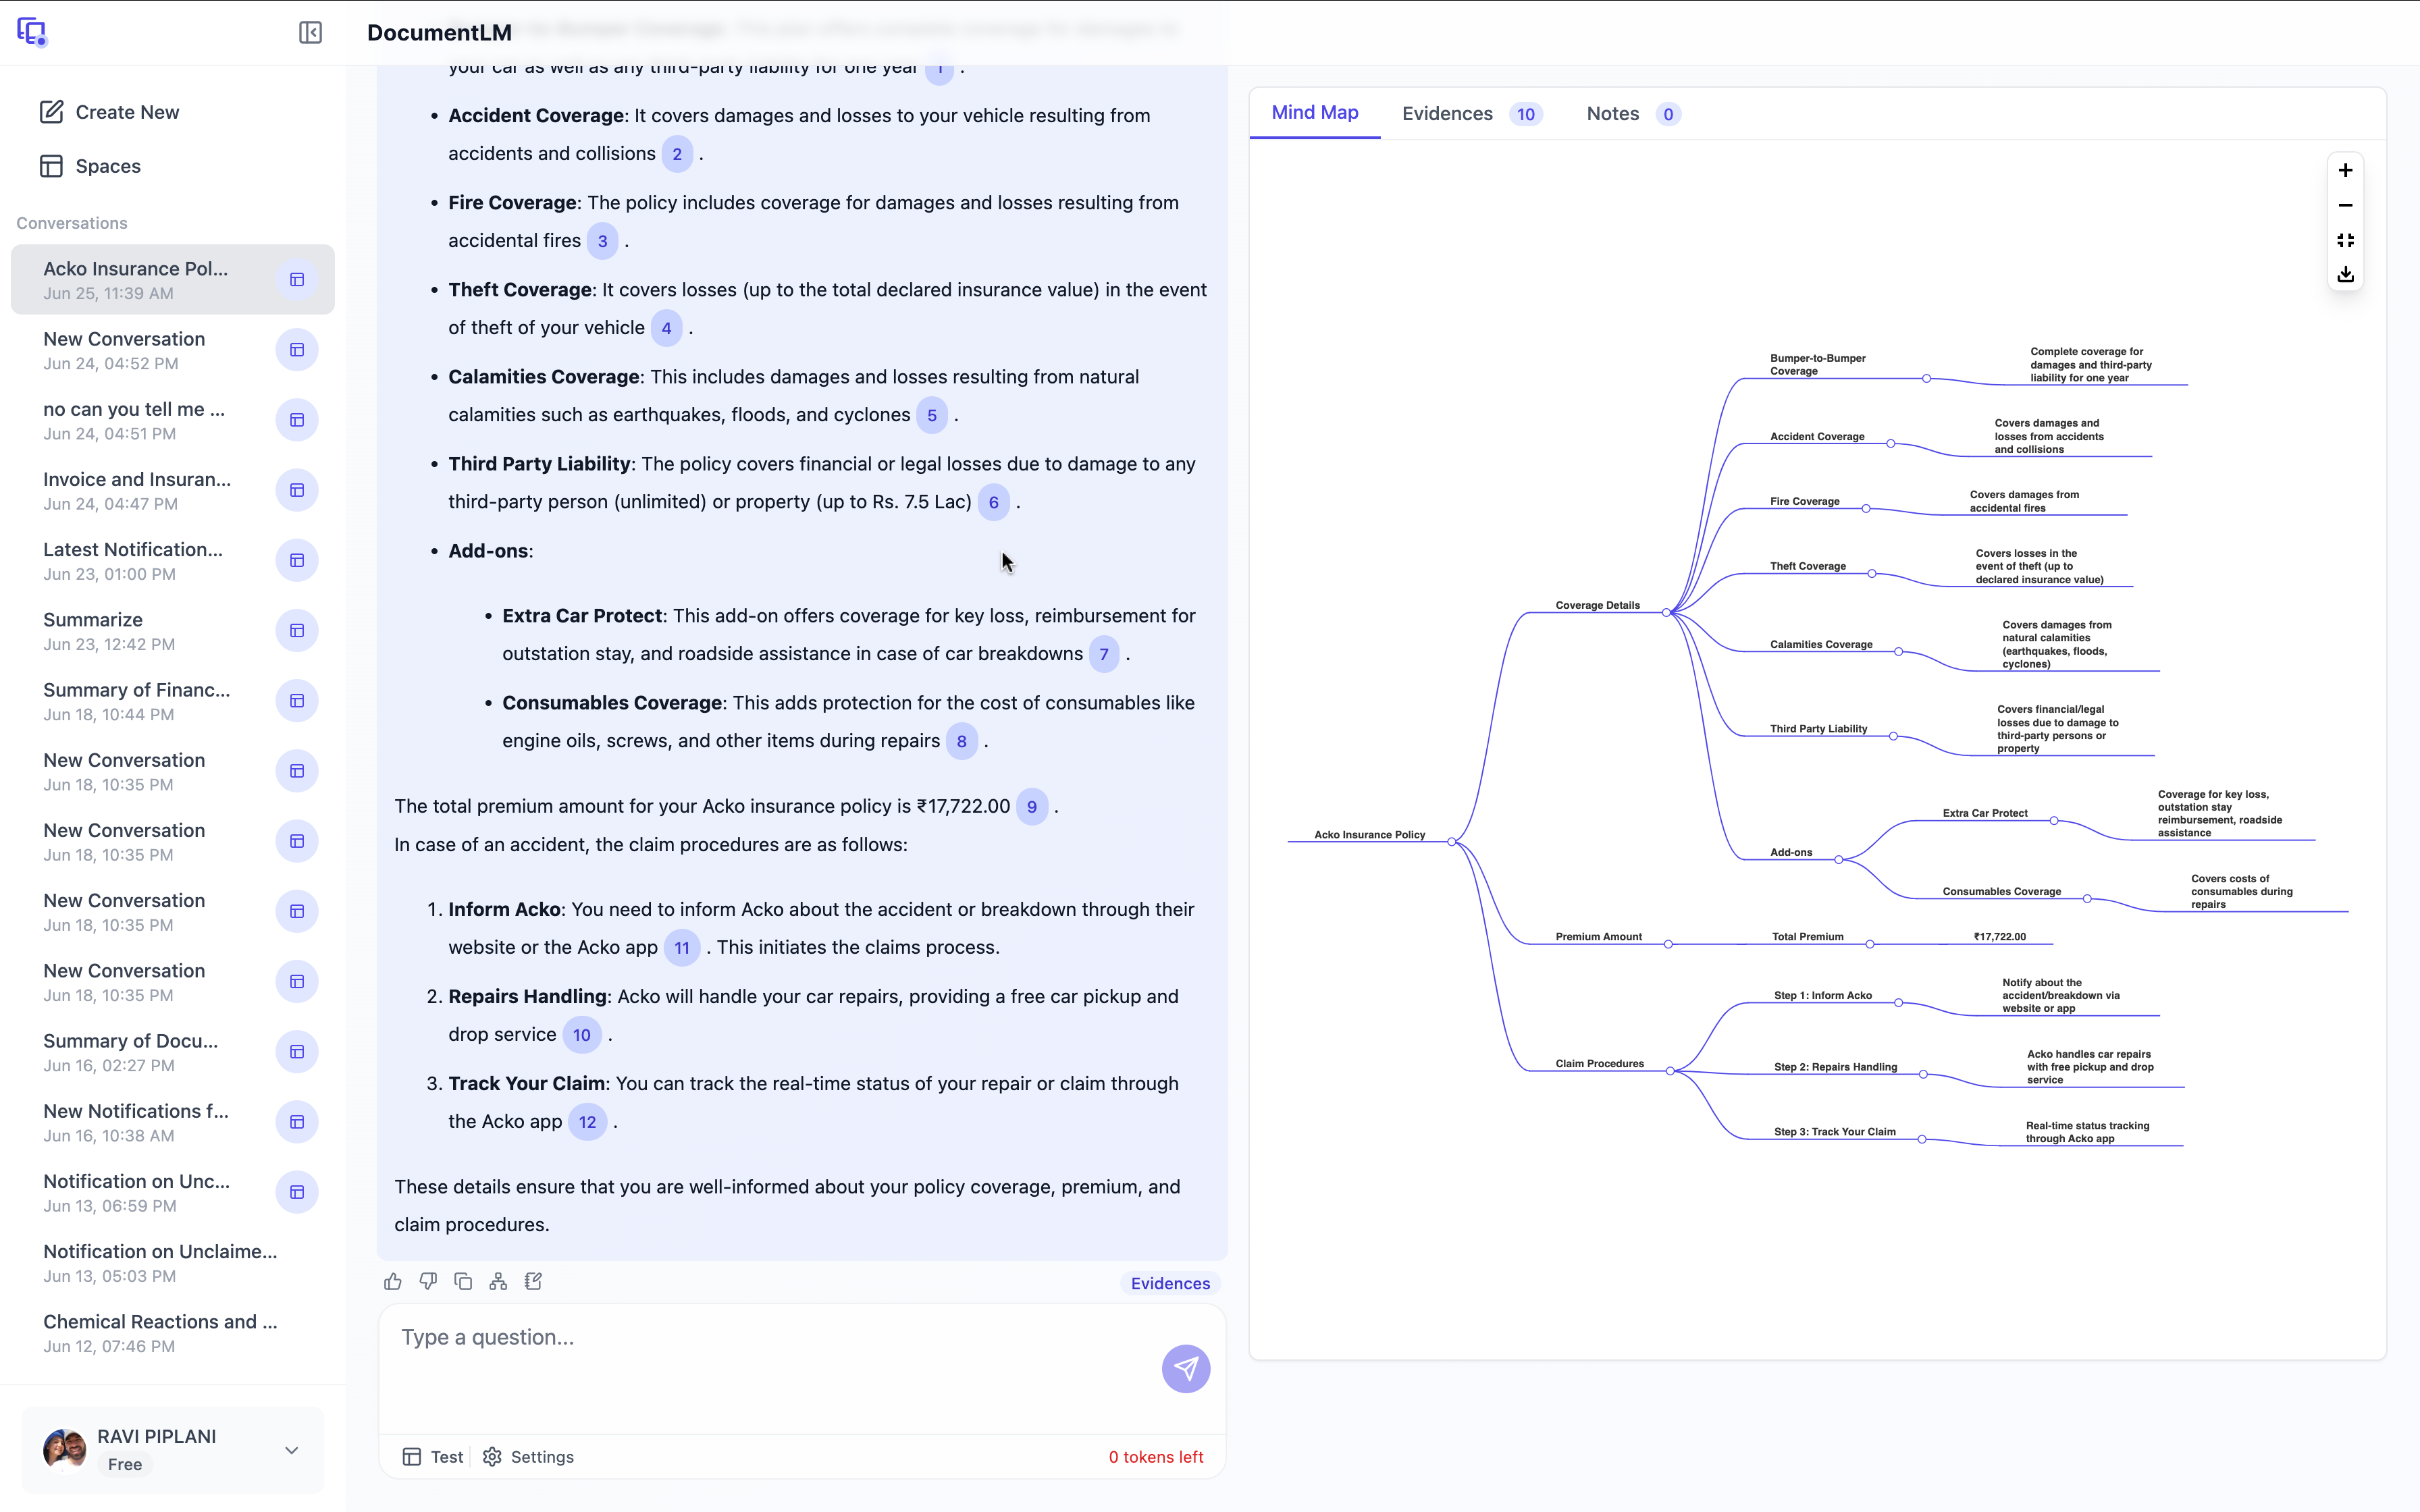Fit the mind map to view
2420x1512 pixels.
click(2345, 241)
